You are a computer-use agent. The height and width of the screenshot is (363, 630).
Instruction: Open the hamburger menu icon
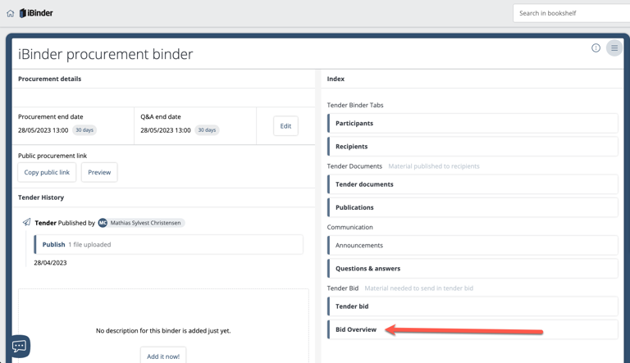click(x=614, y=48)
